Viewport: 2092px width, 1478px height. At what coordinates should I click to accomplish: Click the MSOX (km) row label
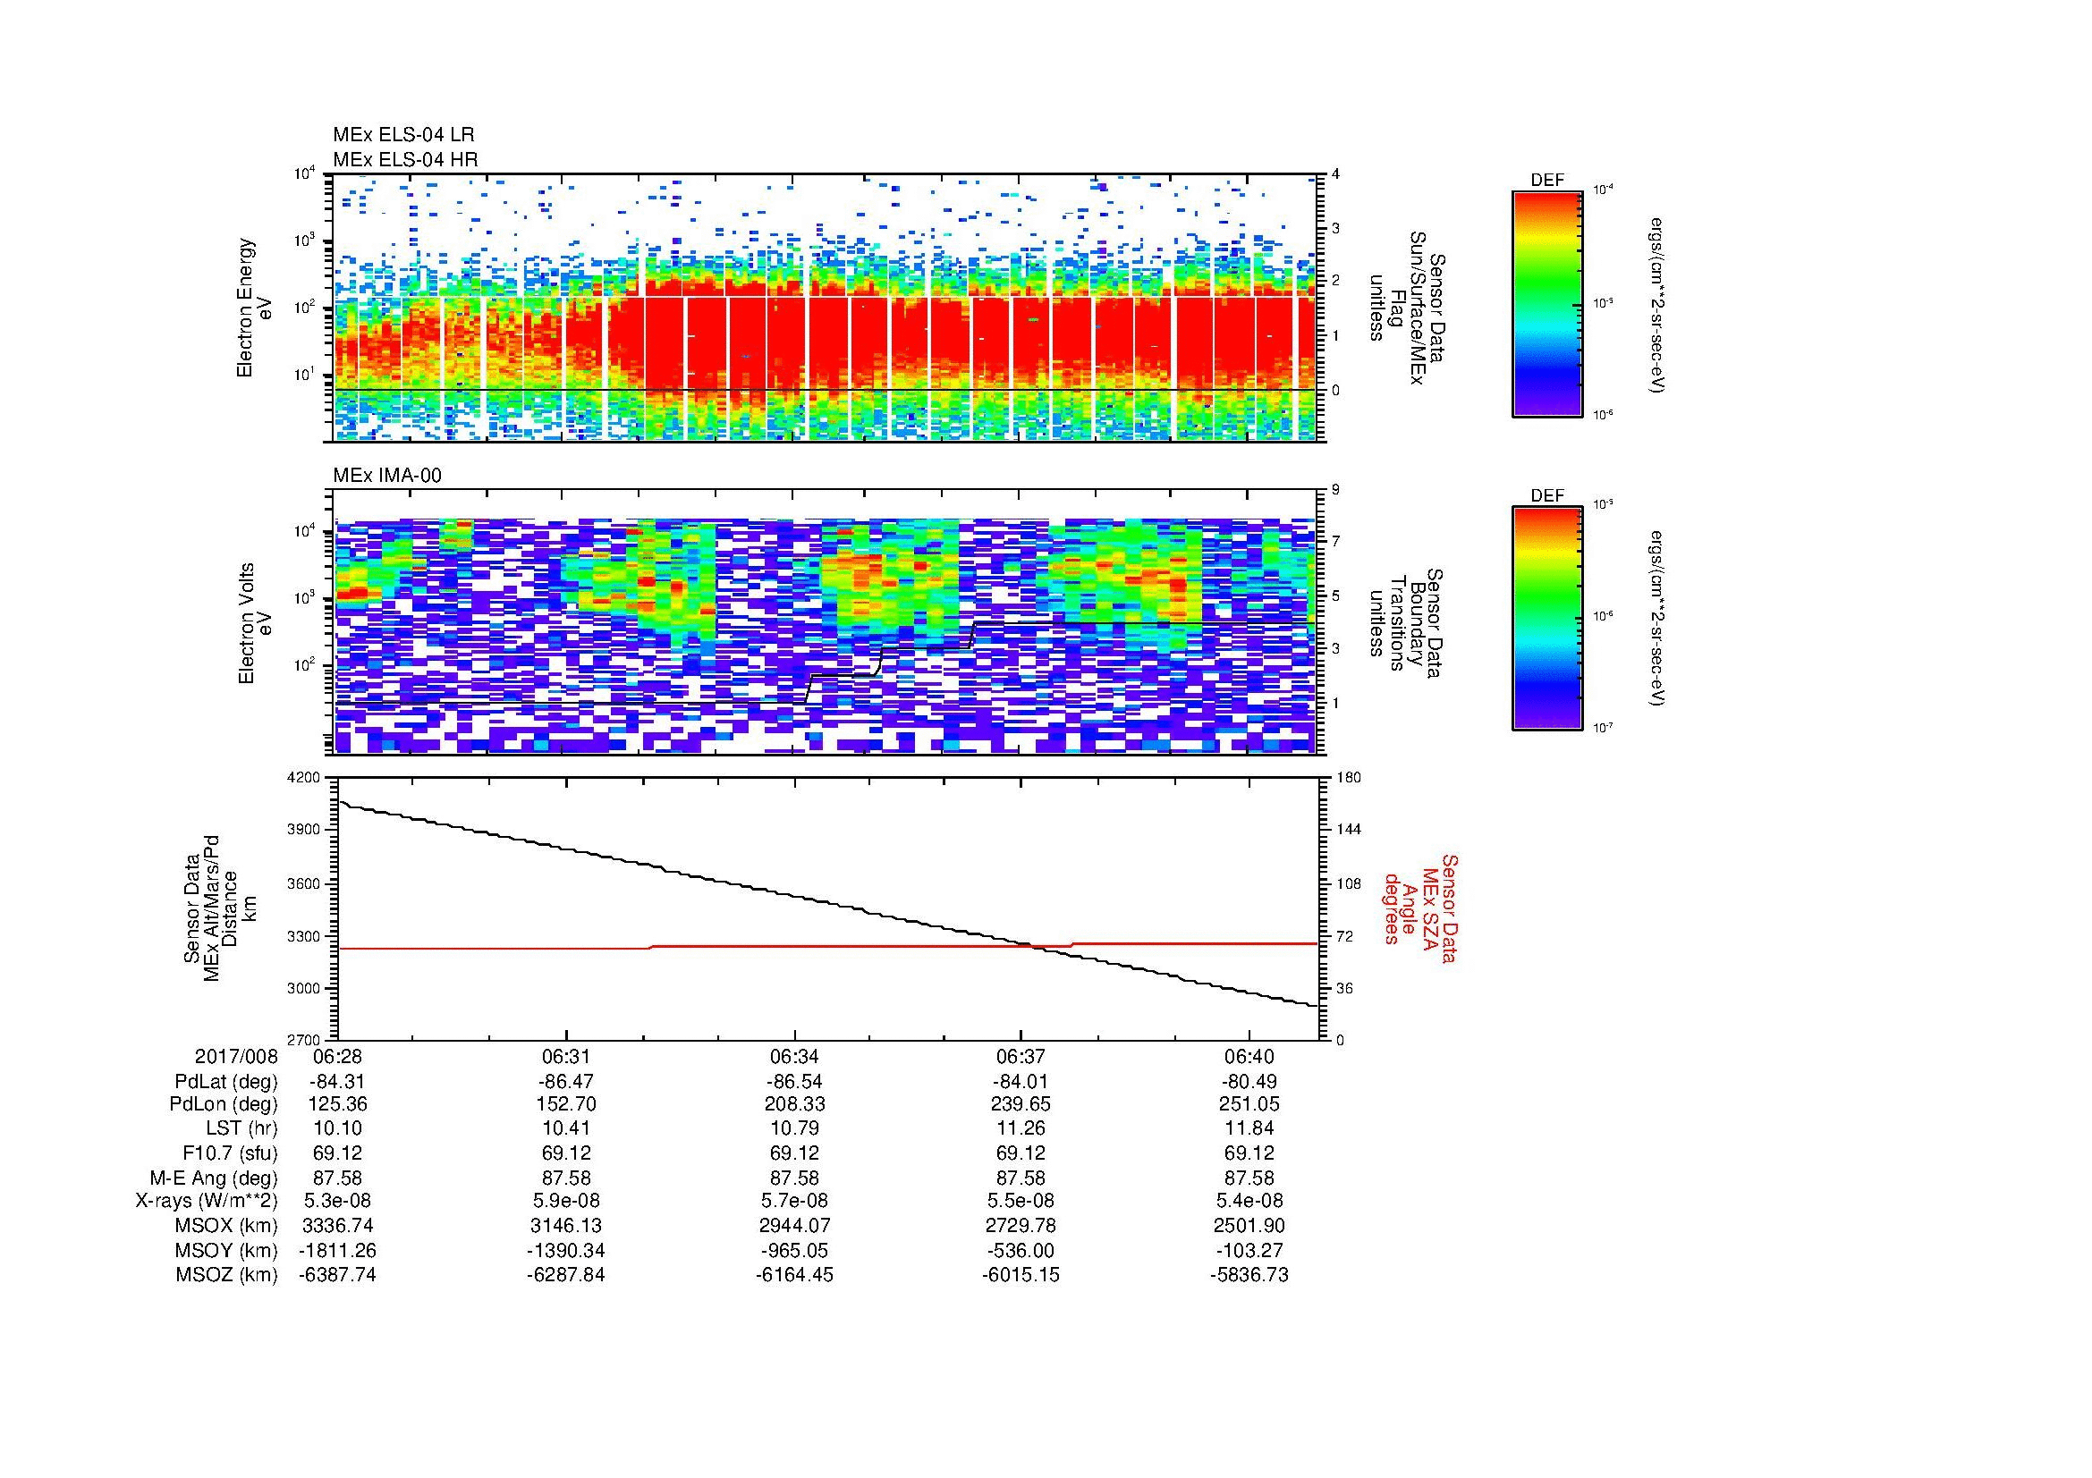point(227,1226)
